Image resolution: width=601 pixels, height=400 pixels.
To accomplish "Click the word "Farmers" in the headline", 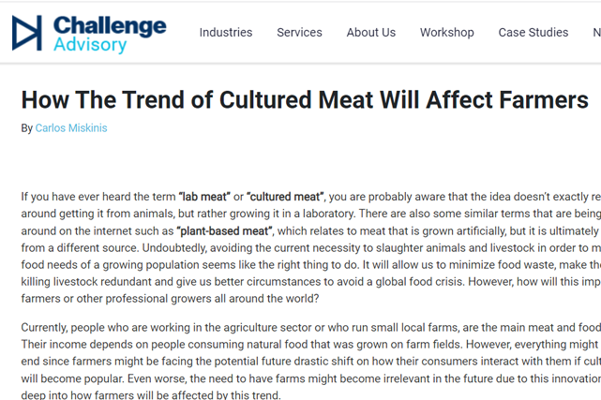I will pos(539,99).
